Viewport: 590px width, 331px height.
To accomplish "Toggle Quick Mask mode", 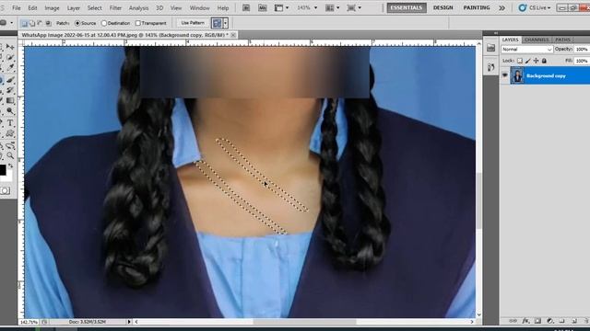I will 5,190.
